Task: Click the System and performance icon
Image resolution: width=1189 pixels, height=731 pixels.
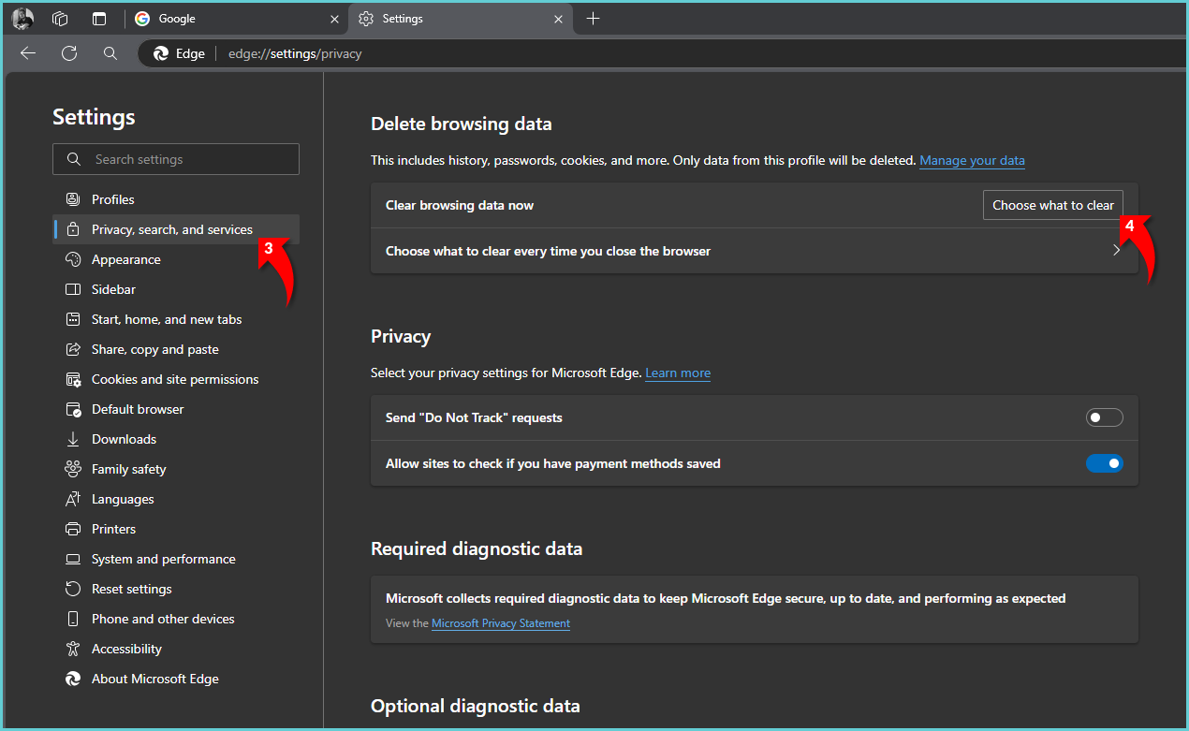Action: (73, 559)
